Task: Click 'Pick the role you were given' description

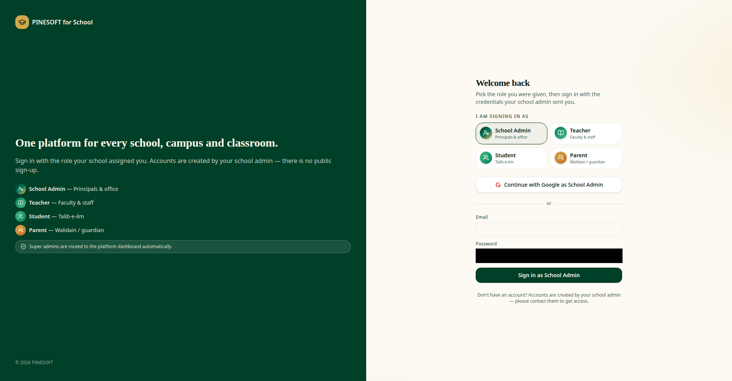Action: (538, 98)
